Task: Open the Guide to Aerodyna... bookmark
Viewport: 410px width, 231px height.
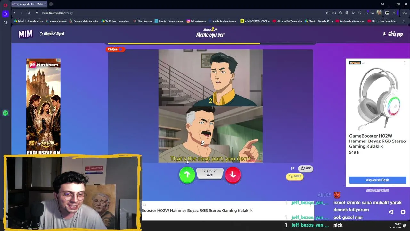Action: pyautogui.click(x=222, y=21)
